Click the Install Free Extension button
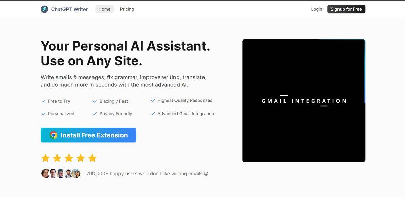405x197 pixels. [x=88, y=135]
